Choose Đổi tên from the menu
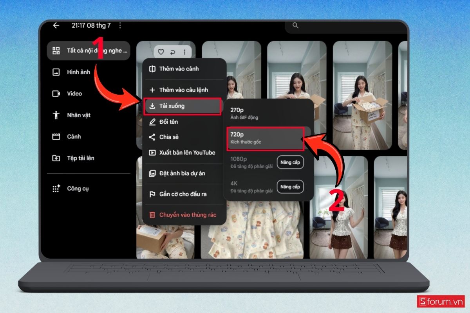Screen dimensions: 470x313 click(x=184, y=122)
